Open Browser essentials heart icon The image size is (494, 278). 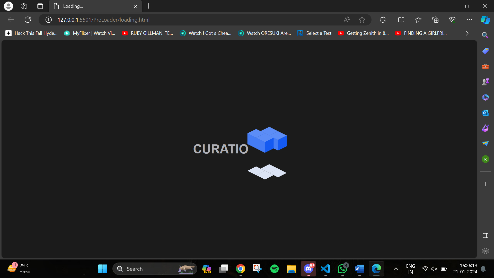click(x=452, y=20)
